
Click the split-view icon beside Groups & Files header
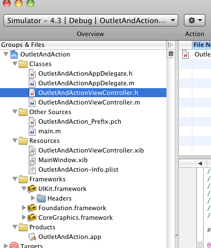[170, 45]
